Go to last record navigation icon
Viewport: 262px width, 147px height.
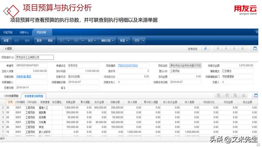242,49
